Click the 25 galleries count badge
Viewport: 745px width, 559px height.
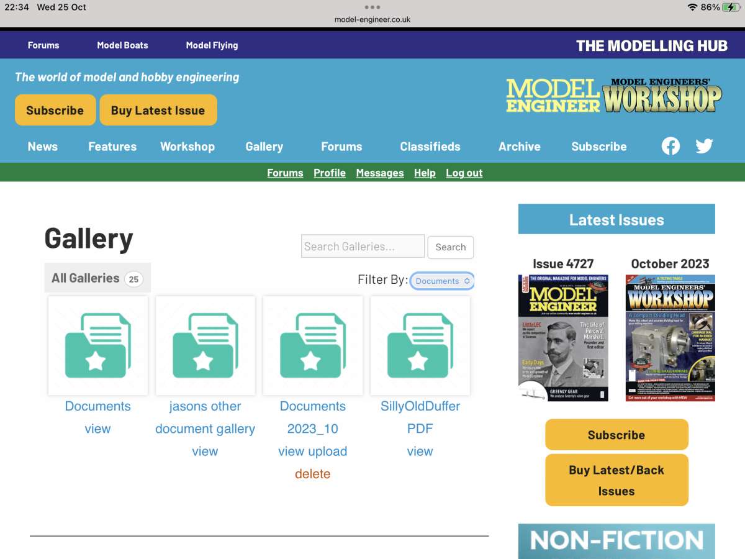tap(133, 279)
